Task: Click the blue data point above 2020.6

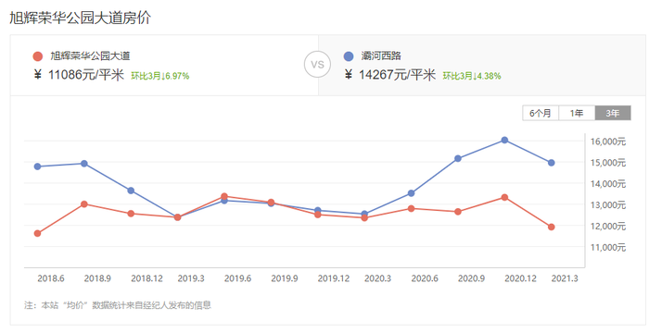Action: tap(411, 193)
